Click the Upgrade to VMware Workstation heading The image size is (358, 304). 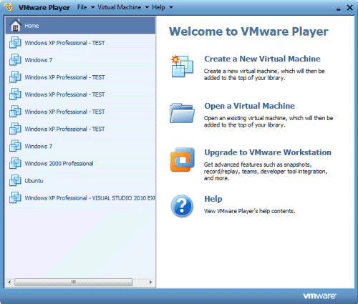tap(268, 152)
